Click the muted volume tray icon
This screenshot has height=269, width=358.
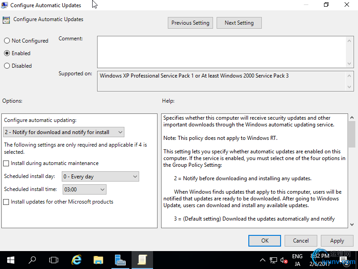(x=284, y=260)
